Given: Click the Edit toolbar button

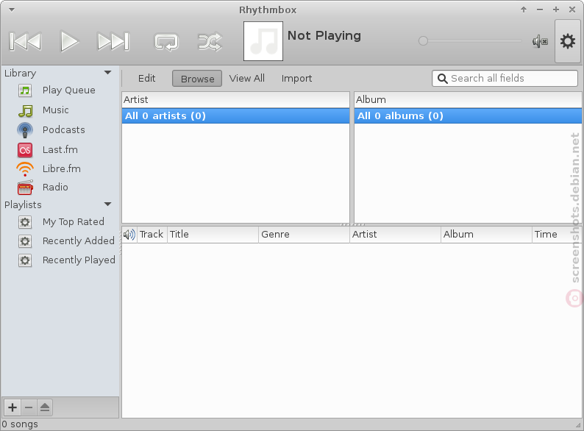Looking at the screenshot, I should pos(147,78).
